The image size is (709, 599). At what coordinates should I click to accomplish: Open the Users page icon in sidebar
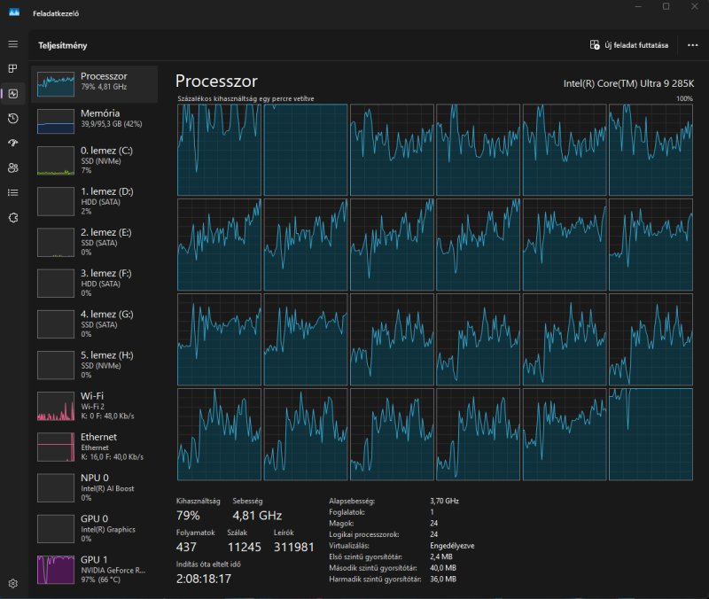pyautogui.click(x=13, y=168)
